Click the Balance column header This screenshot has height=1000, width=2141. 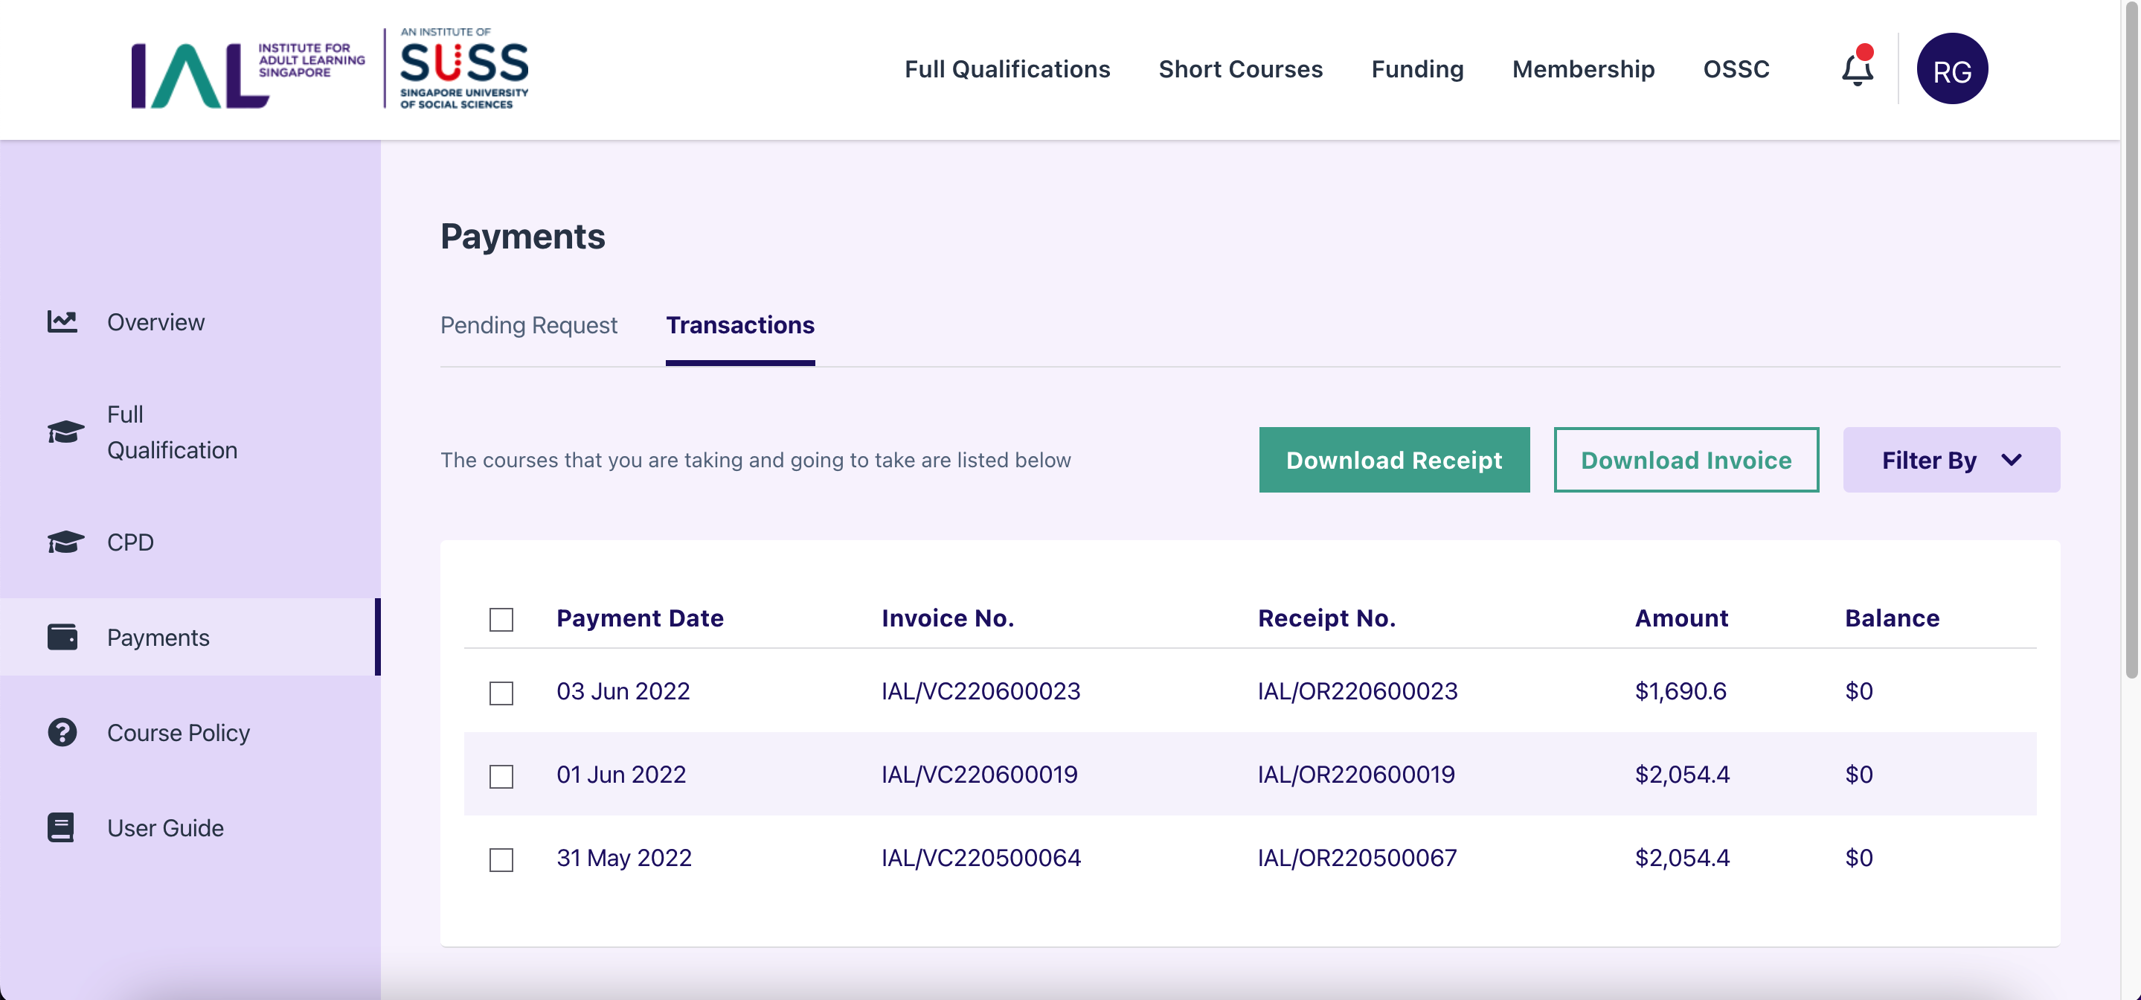pos(1892,618)
